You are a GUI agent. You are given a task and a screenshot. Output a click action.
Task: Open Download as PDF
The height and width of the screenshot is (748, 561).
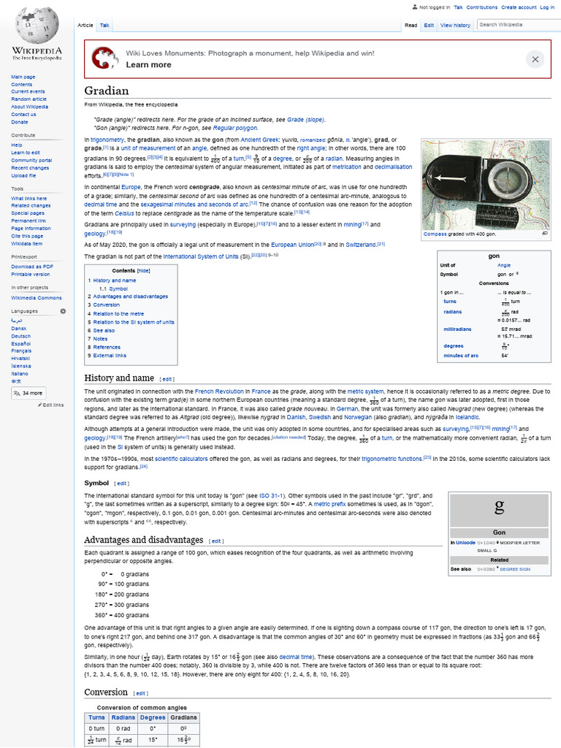[x=32, y=267]
